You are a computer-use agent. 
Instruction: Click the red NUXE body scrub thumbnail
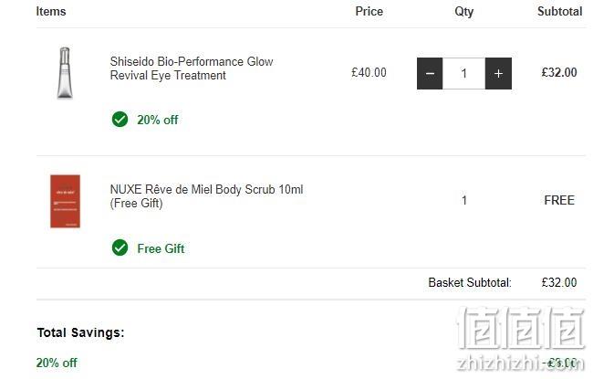pyautogui.click(x=65, y=201)
